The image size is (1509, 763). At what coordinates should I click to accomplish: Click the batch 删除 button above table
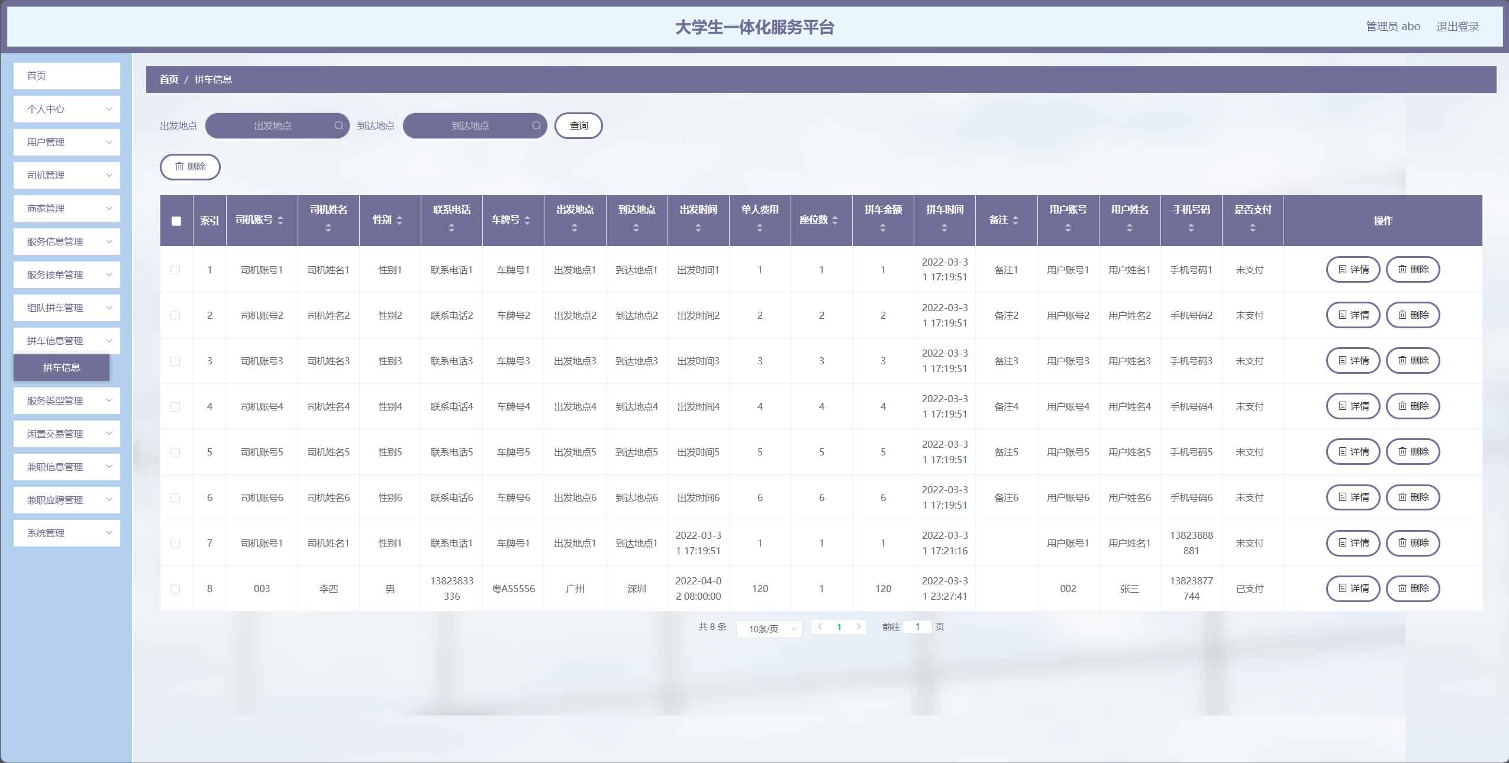(x=190, y=167)
